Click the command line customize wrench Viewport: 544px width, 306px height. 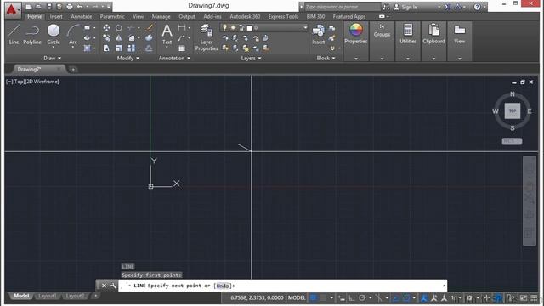tap(113, 286)
